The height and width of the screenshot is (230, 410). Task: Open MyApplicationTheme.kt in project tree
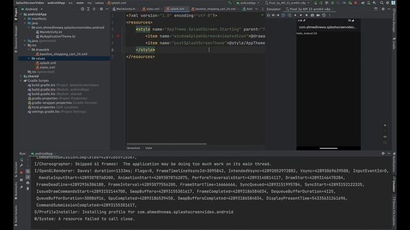(x=57, y=36)
